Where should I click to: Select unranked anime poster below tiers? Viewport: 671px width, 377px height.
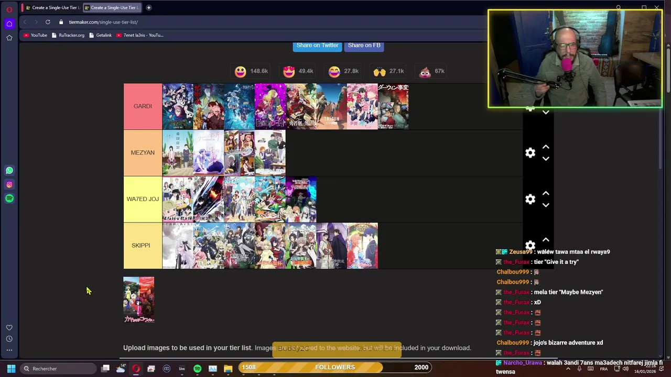point(138,300)
